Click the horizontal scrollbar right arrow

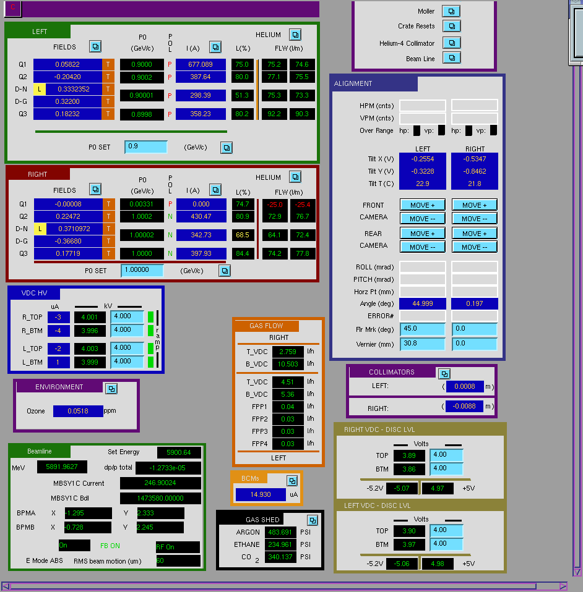[x=563, y=586]
